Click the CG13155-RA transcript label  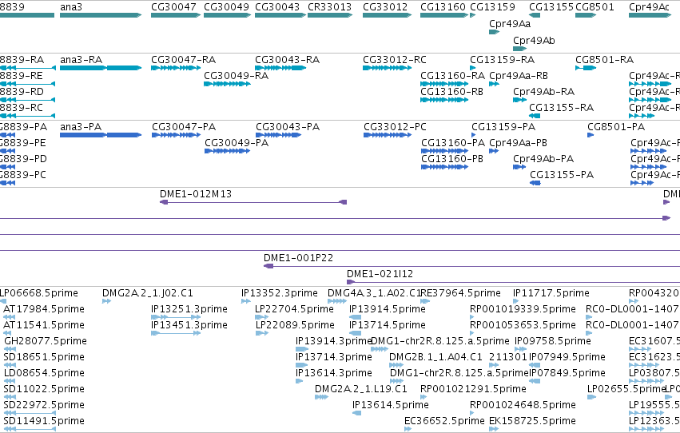click(x=561, y=108)
